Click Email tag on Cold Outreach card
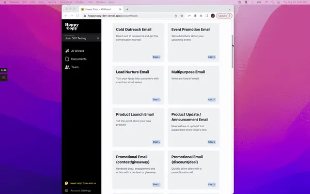This screenshot has height=194, width=310. (x=156, y=57)
